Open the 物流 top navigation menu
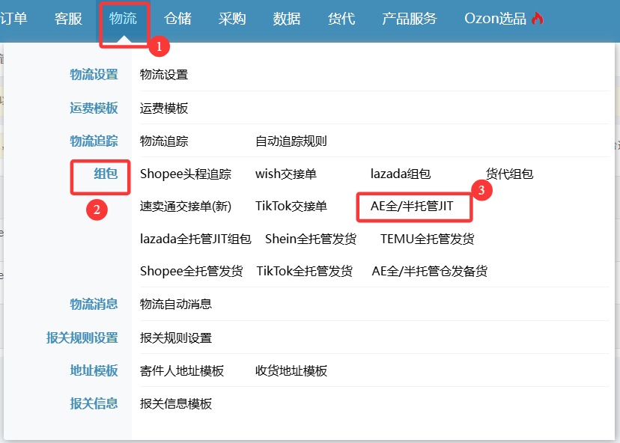The width and height of the screenshot is (620, 443). click(x=123, y=19)
